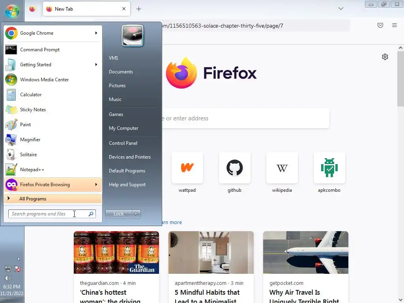Open shutdown options arrow beside Lock
404x303 pixels.
pyautogui.click(x=136, y=214)
